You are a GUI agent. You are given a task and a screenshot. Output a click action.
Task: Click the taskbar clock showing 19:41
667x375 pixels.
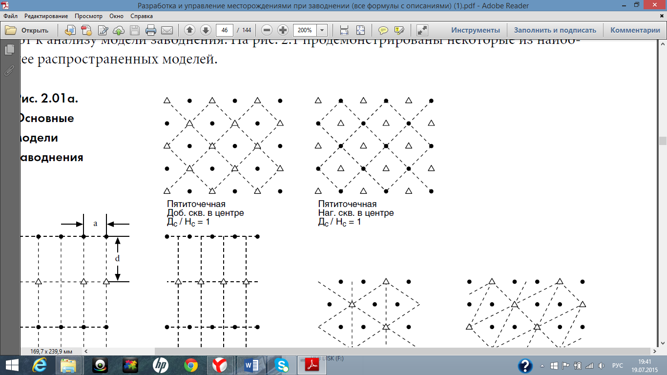(645, 366)
